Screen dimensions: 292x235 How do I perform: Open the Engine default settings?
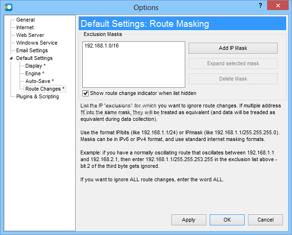tap(34, 73)
